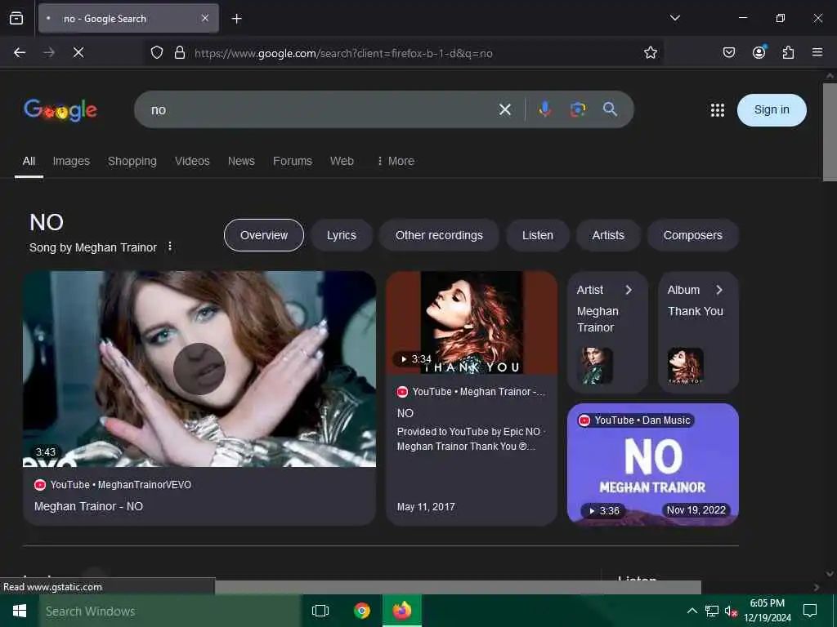Expand the Artist Meghan Trainor card chevron

pos(629,290)
